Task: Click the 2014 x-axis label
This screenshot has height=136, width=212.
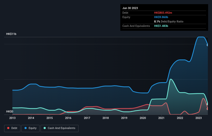Action: tap(31, 118)
